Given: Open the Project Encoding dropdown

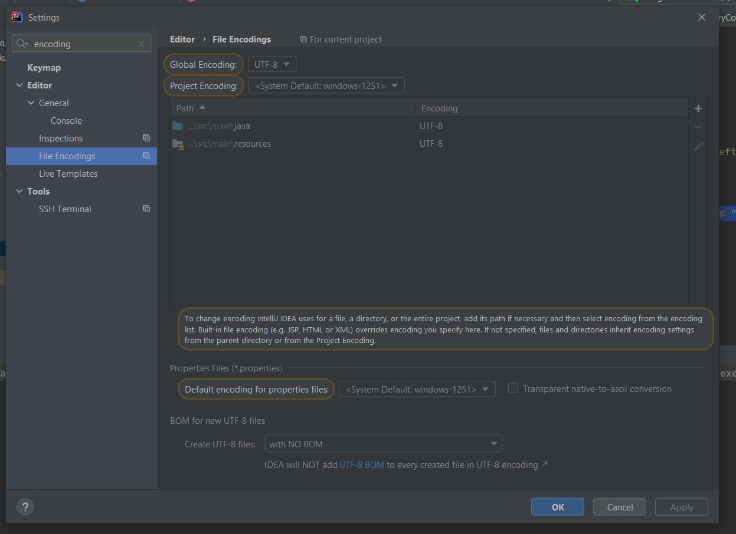Looking at the screenshot, I should 326,85.
